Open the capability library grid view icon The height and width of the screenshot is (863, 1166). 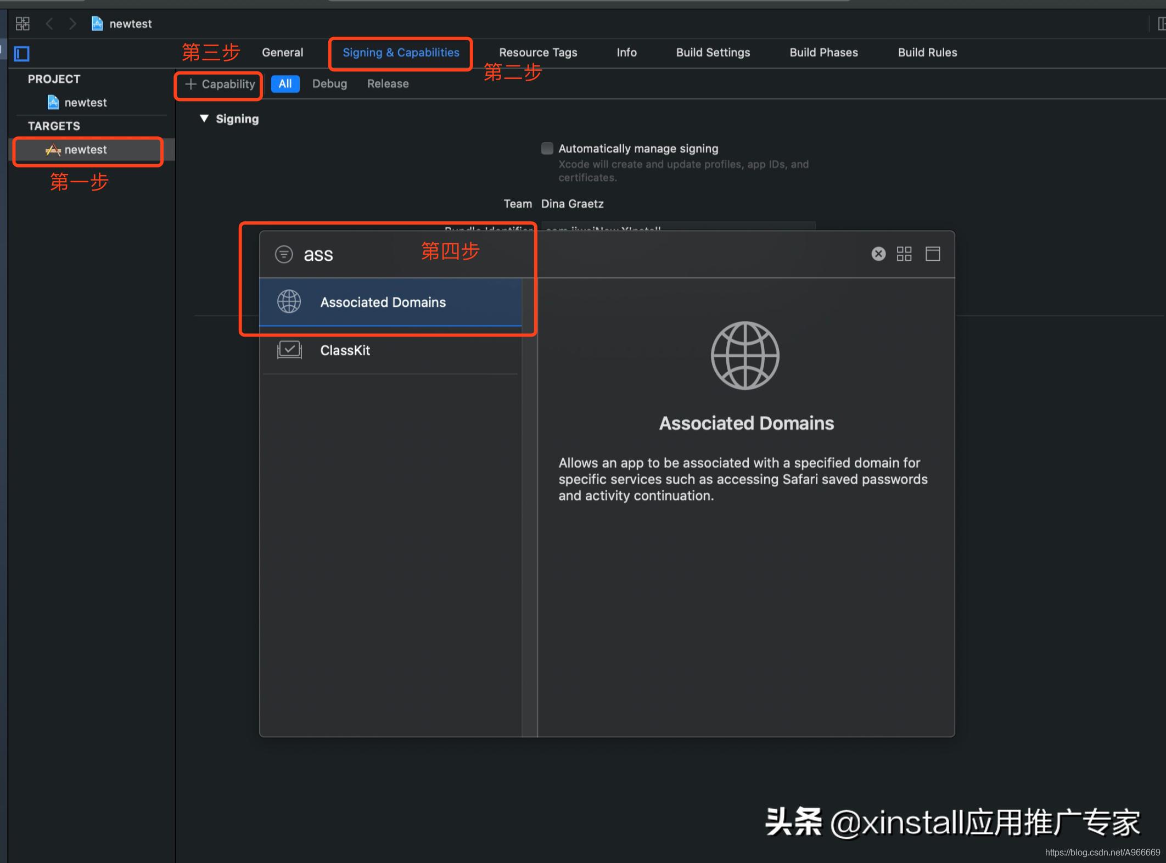click(x=904, y=254)
